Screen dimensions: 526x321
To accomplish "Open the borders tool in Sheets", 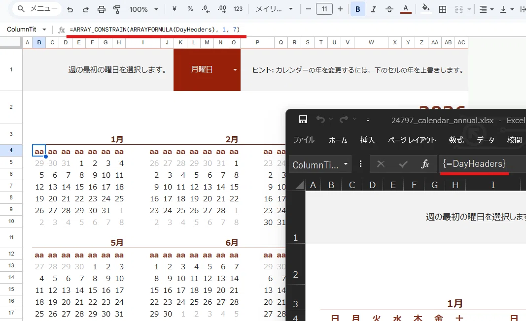I will pyautogui.click(x=443, y=9).
